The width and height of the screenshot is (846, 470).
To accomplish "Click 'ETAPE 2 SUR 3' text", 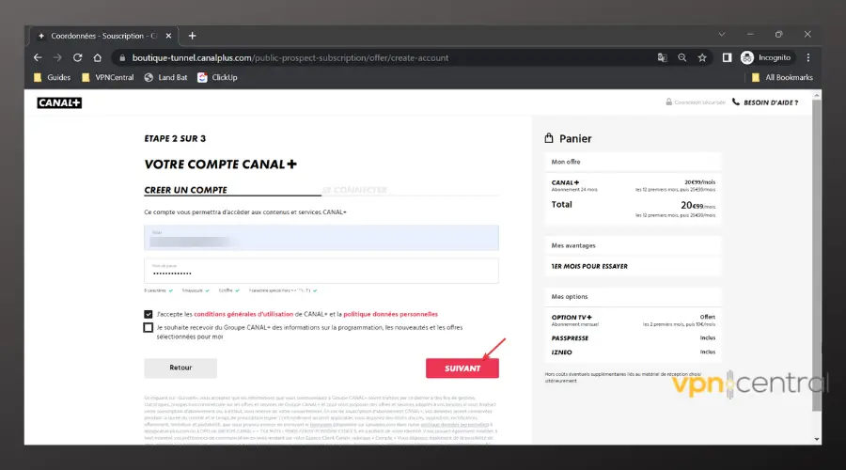I will [175, 139].
